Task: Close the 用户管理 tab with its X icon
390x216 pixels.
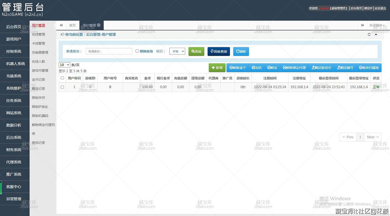Action: pyautogui.click(x=99, y=25)
